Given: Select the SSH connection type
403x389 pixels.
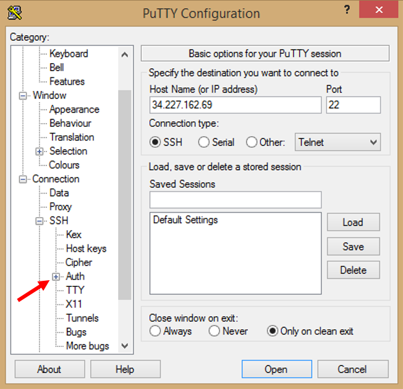Looking at the screenshot, I should click(155, 142).
